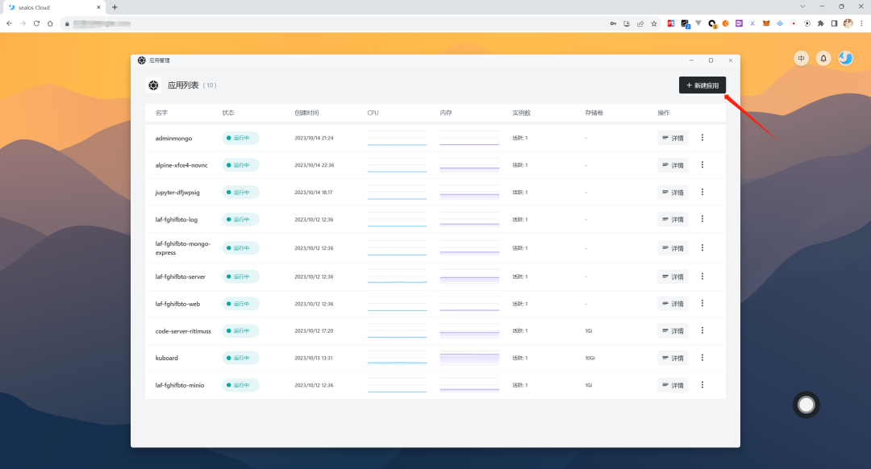Screen dimensions: 871x469
Task: Click the CPU column header
Action: pyautogui.click(x=373, y=113)
